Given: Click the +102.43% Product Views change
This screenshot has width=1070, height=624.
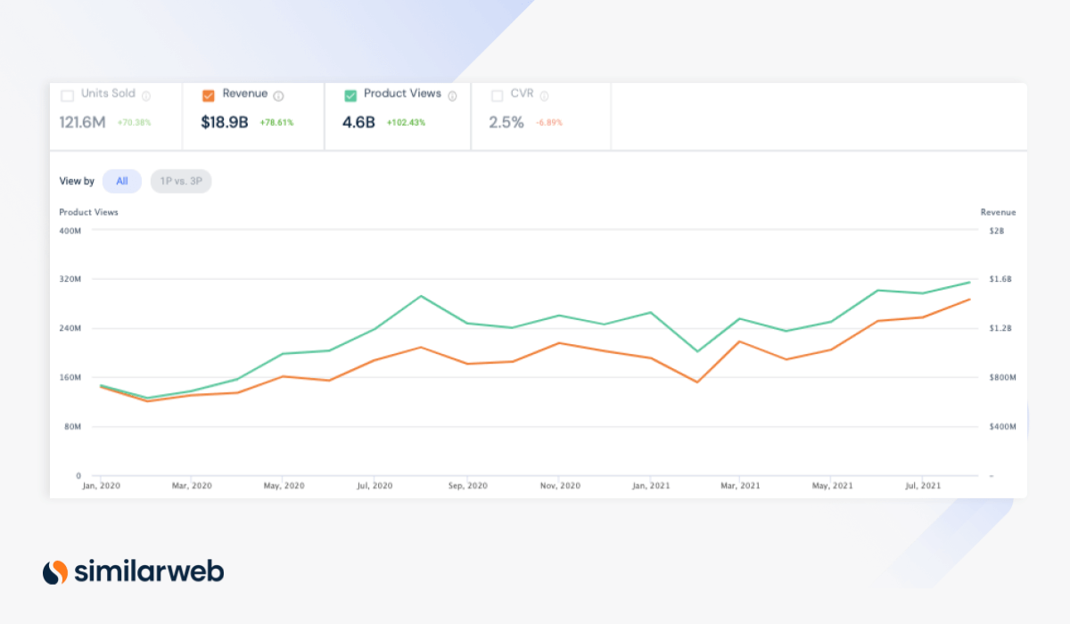Looking at the screenshot, I should tap(407, 122).
